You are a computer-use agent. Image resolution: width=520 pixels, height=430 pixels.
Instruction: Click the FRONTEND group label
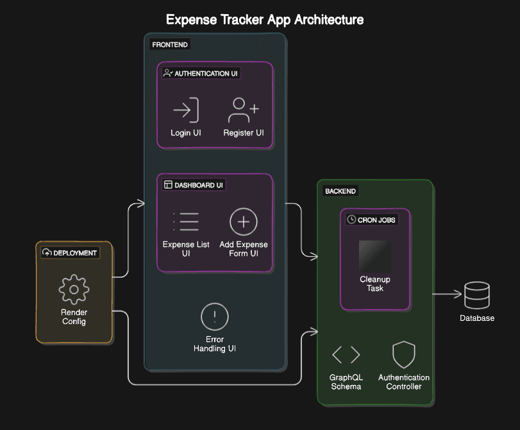[170, 44]
